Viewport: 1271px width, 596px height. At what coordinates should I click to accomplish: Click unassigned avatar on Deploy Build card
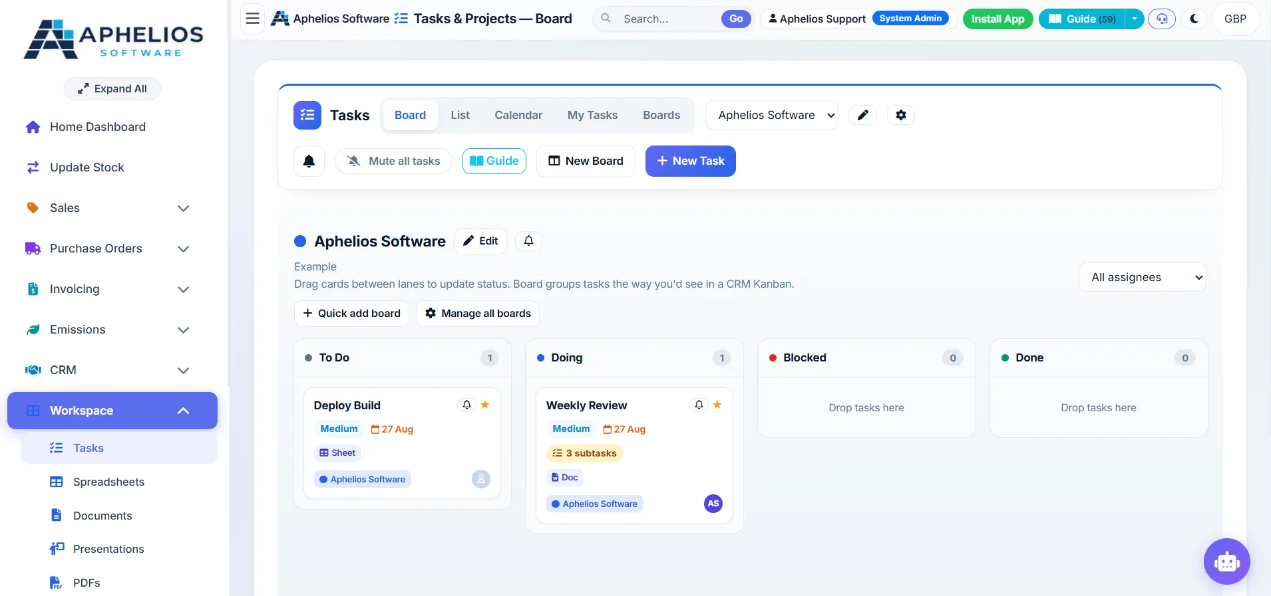click(x=481, y=479)
